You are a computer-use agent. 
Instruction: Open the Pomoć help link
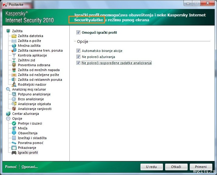tap(11, 167)
